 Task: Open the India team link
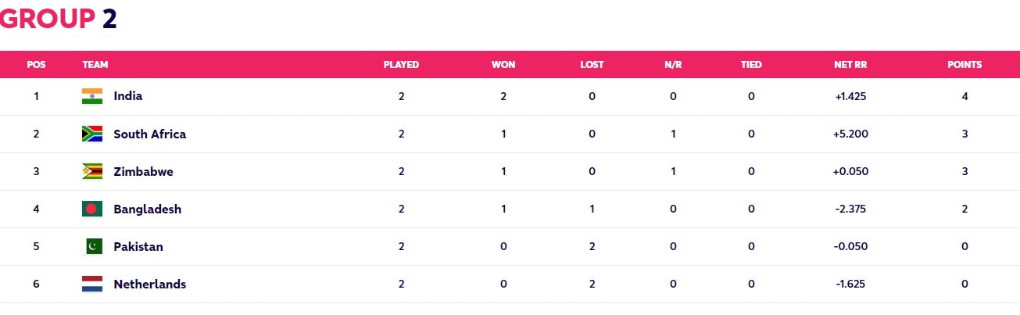(x=128, y=96)
